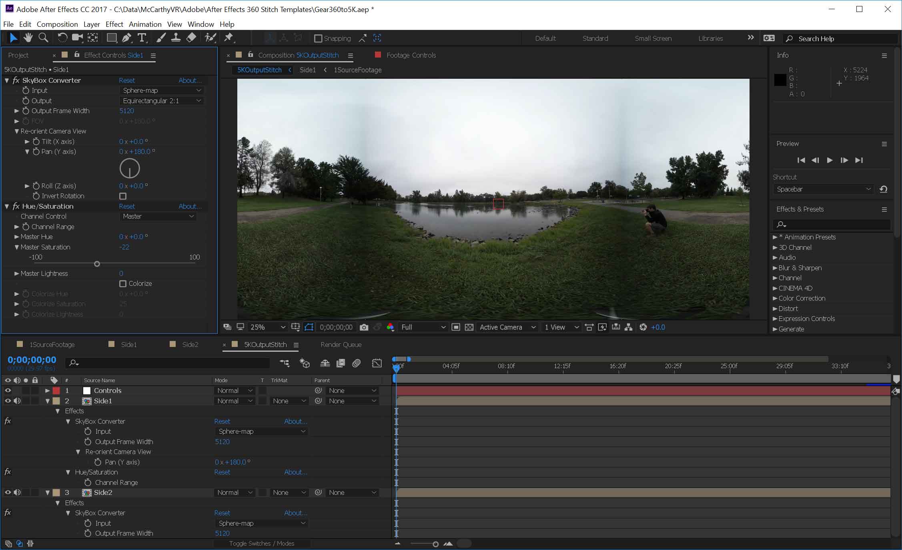Select the Pen tool
Viewport: 902px width, 550px height.
126,38
